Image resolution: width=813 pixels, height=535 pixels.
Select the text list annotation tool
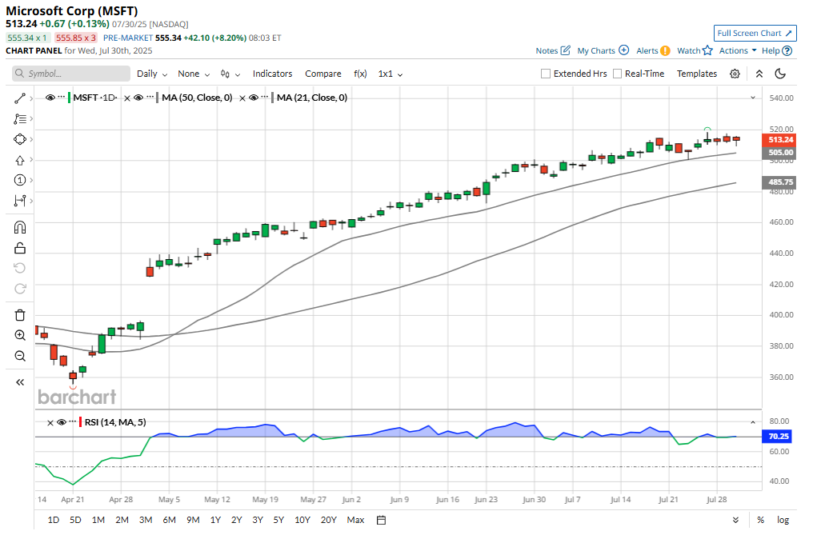[20, 118]
